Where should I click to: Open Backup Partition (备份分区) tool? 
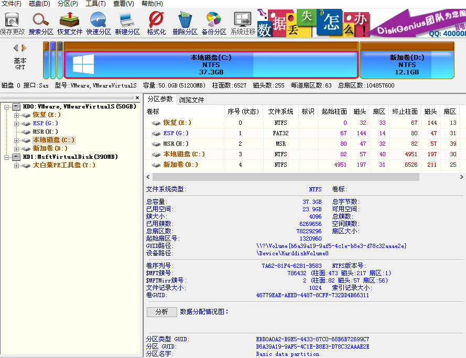point(214,23)
